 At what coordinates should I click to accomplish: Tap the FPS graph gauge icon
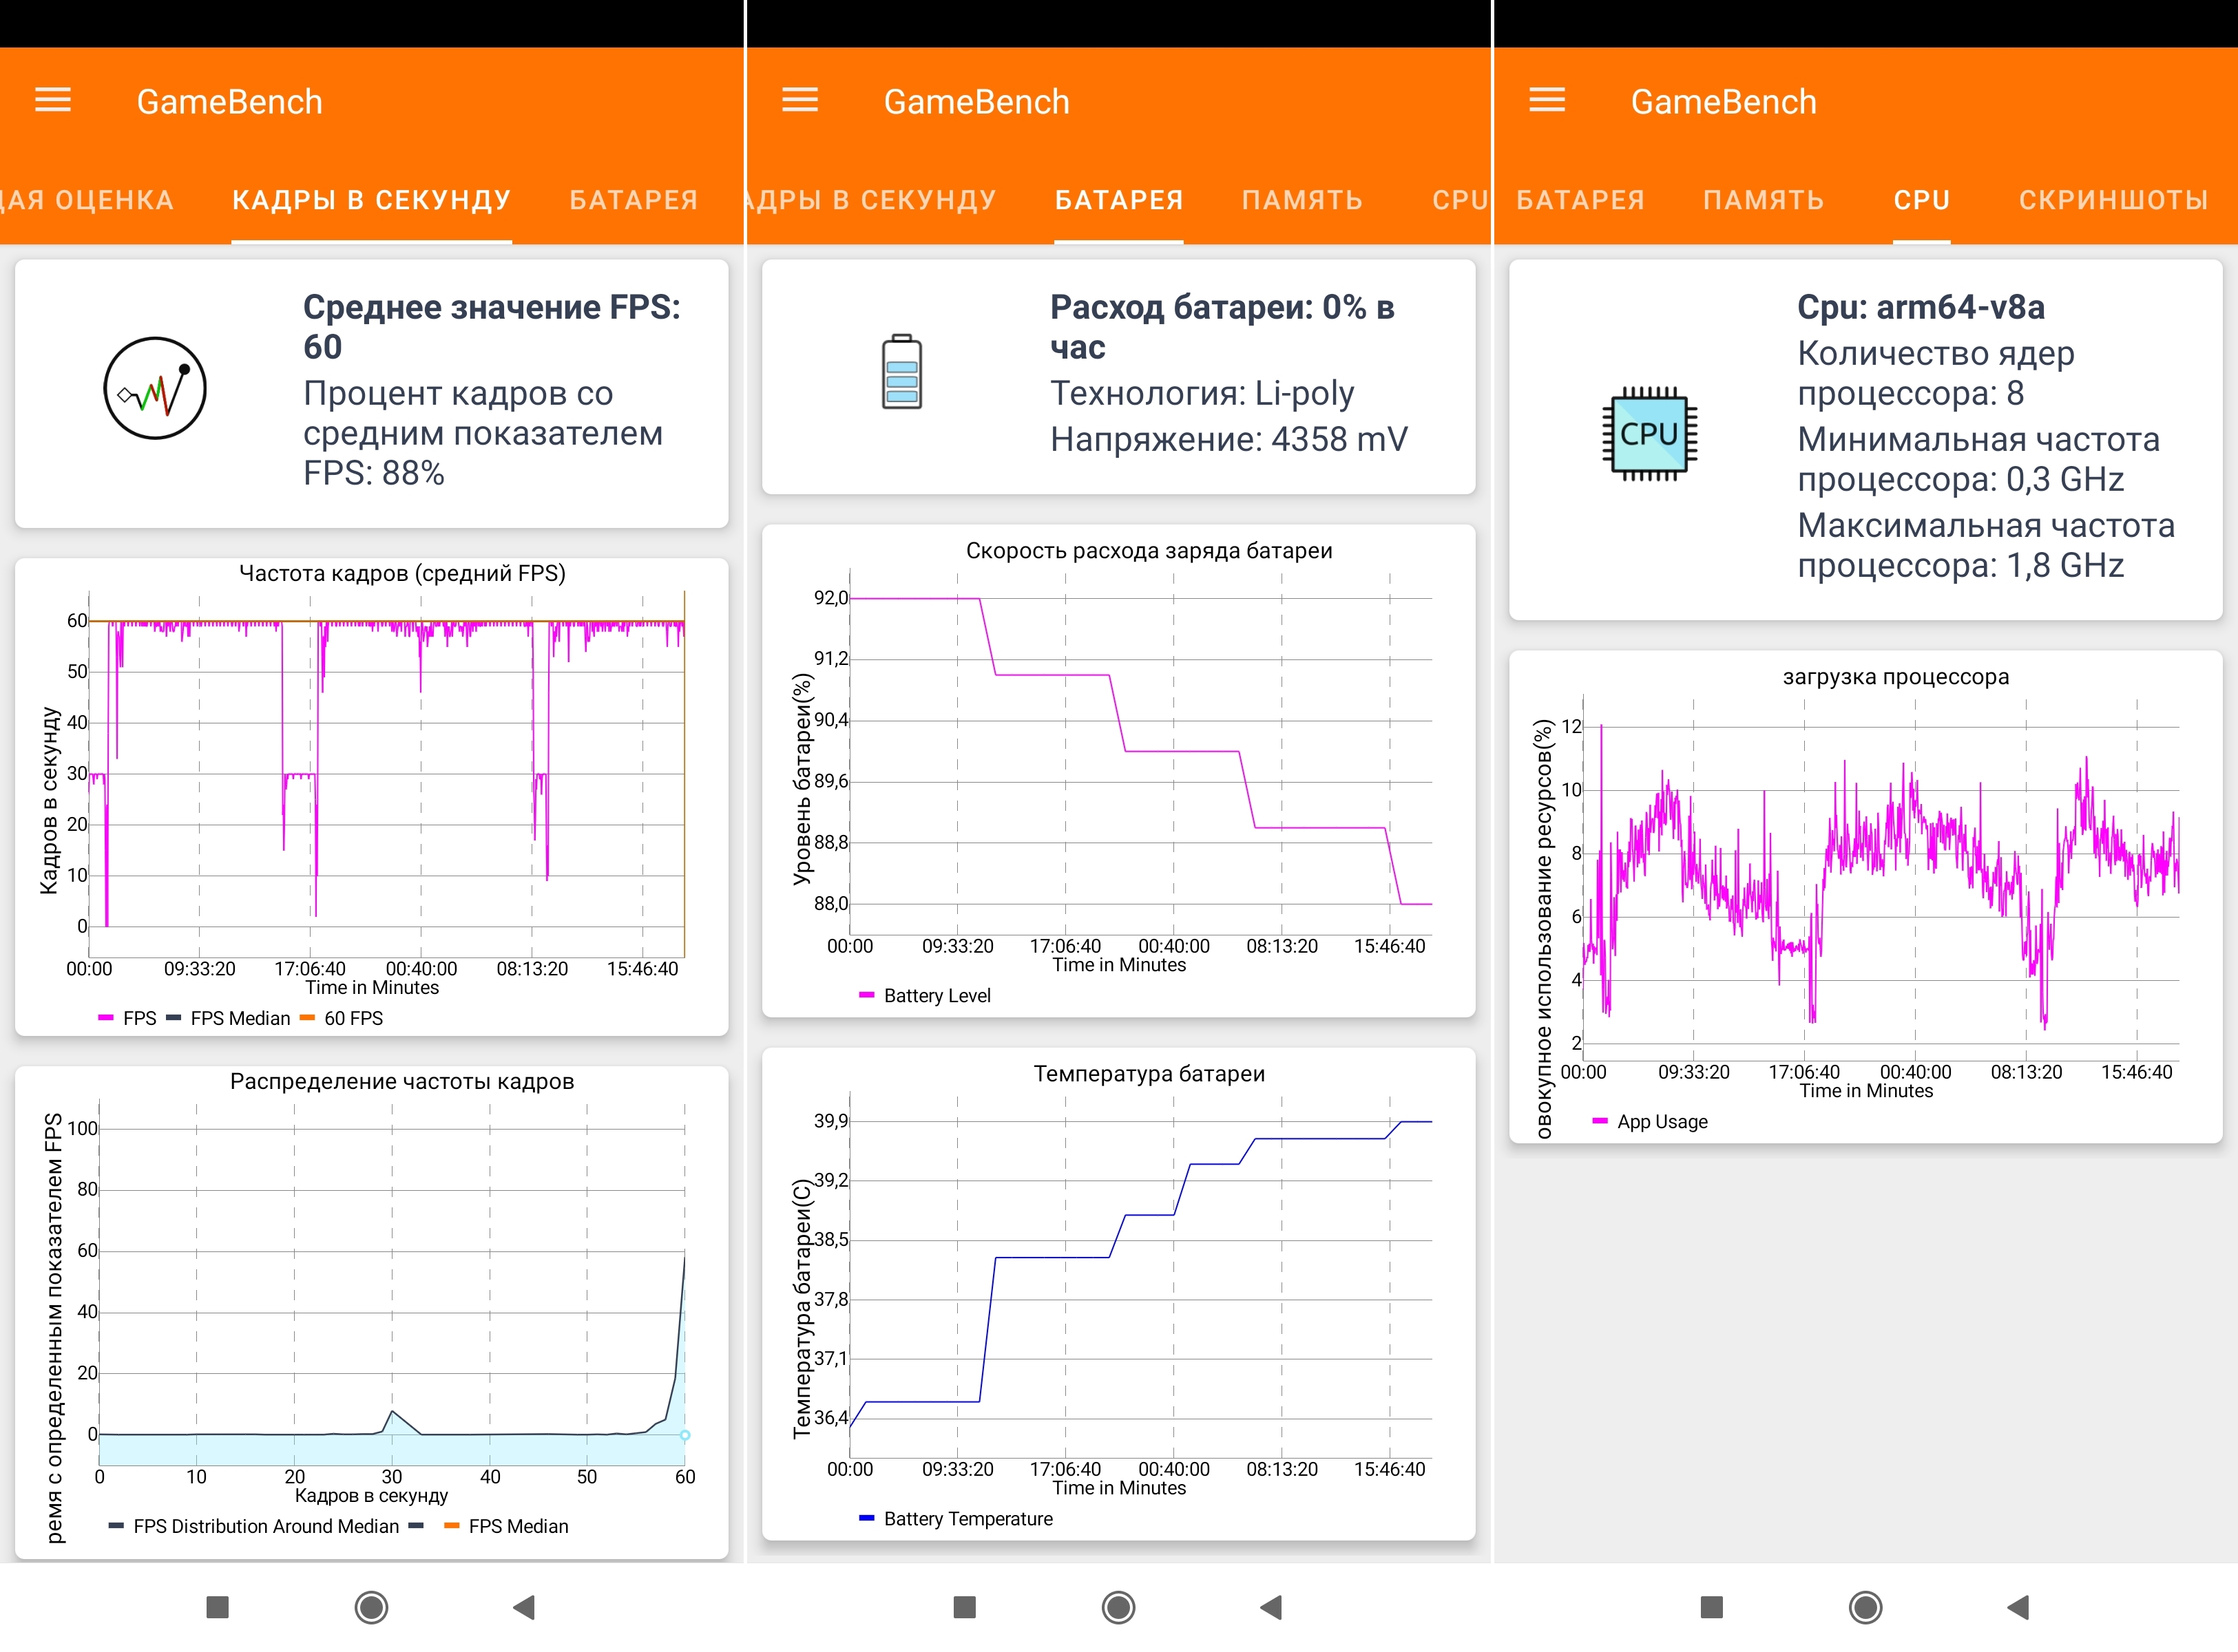155,388
